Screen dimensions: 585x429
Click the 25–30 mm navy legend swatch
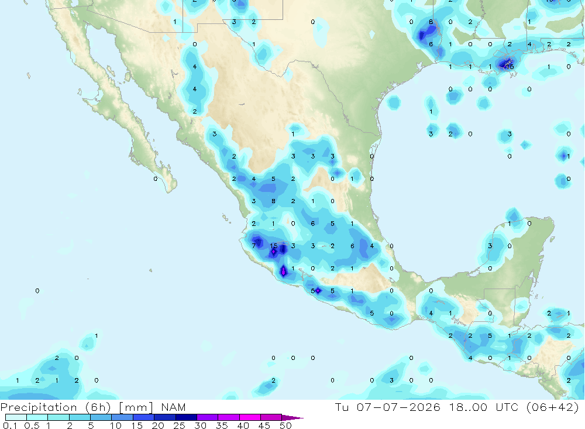(186, 417)
